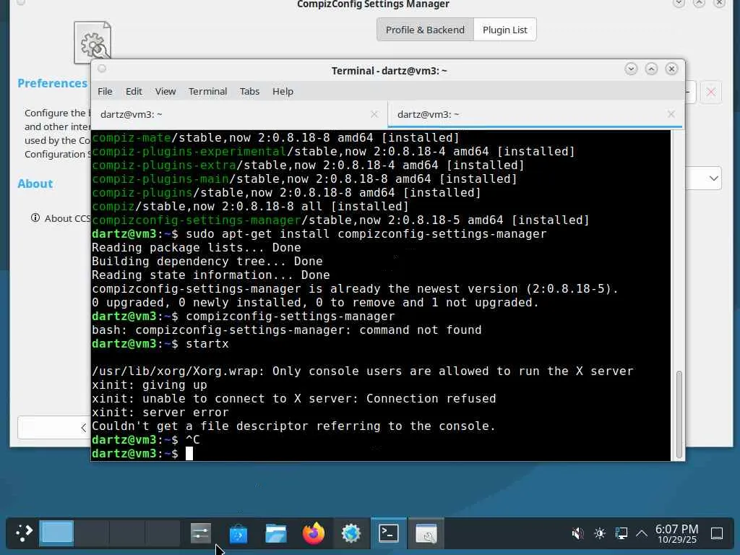The image size is (740, 555).
Task: Open the Tabs menu in Terminal
Action: pyautogui.click(x=249, y=91)
